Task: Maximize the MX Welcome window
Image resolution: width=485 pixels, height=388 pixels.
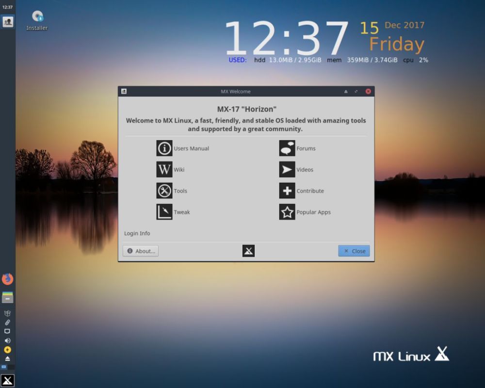Action: pyautogui.click(x=356, y=91)
